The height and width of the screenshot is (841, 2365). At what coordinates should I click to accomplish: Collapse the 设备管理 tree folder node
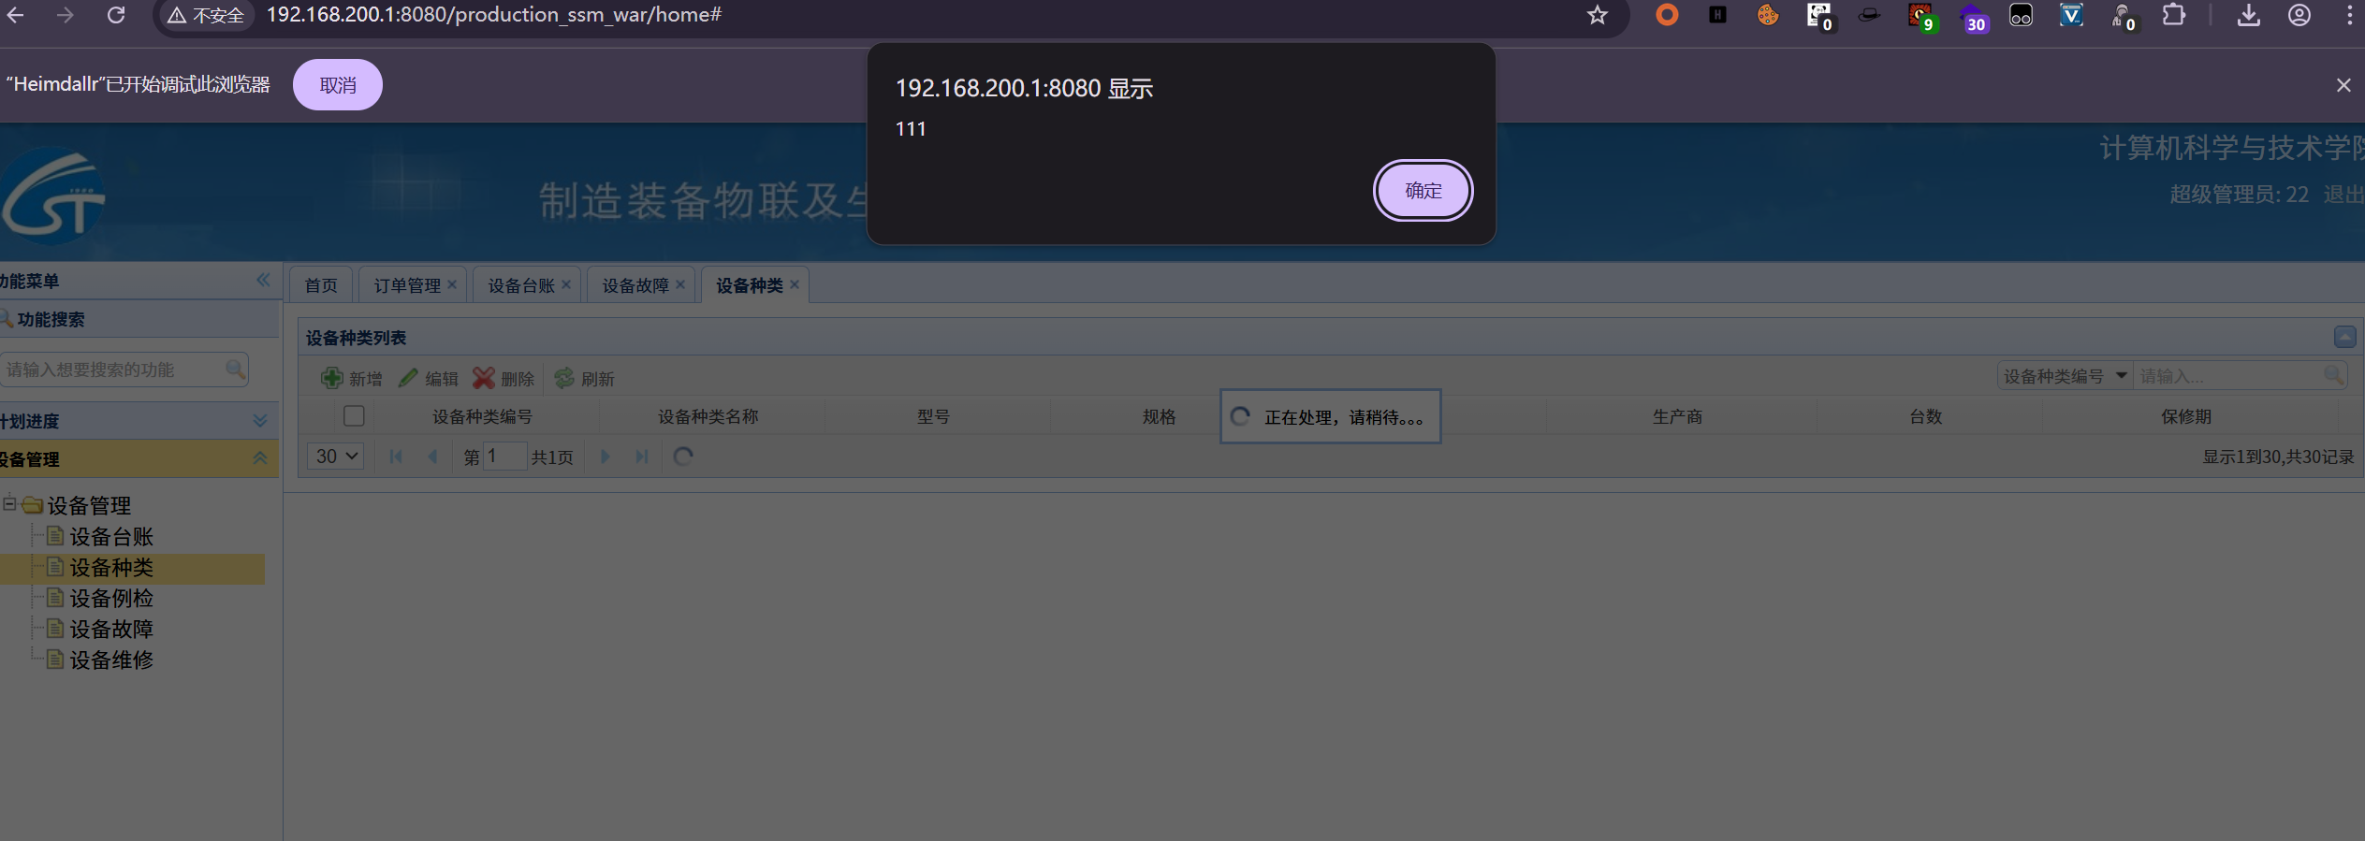[9, 504]
